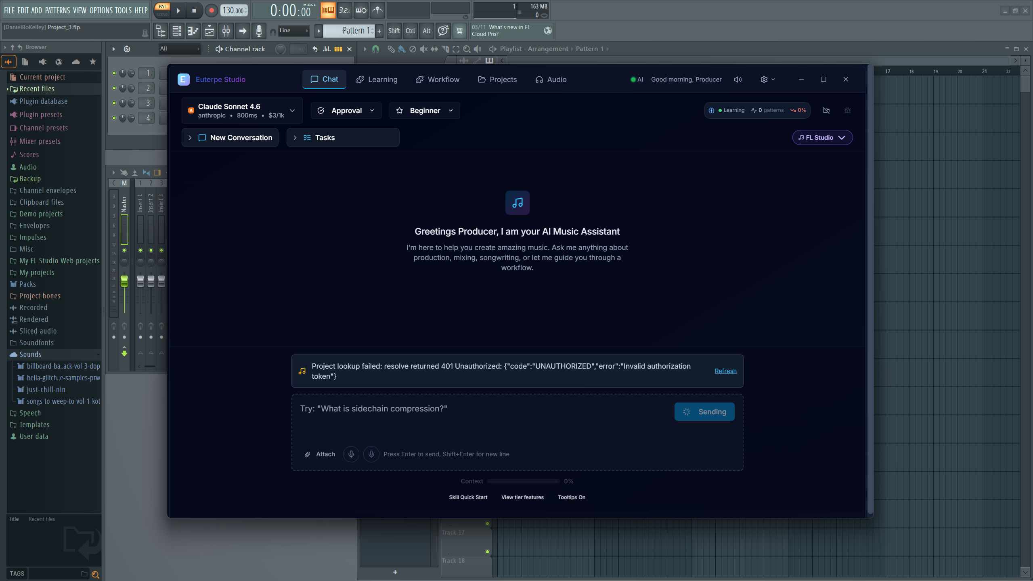Open the Piano roll toolbar icon

193,31
